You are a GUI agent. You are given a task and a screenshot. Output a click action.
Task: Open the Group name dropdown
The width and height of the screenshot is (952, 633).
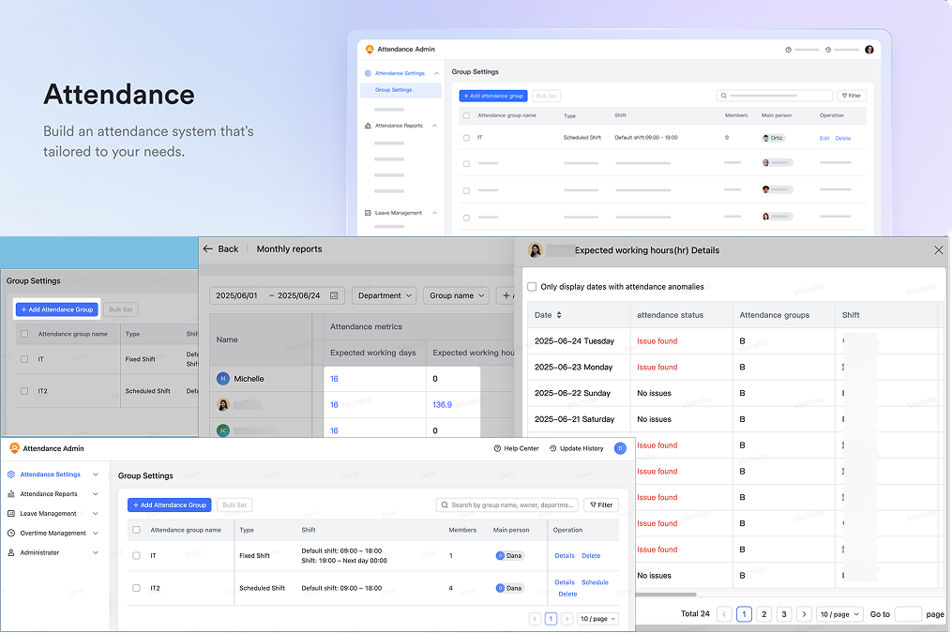(457, 295)
